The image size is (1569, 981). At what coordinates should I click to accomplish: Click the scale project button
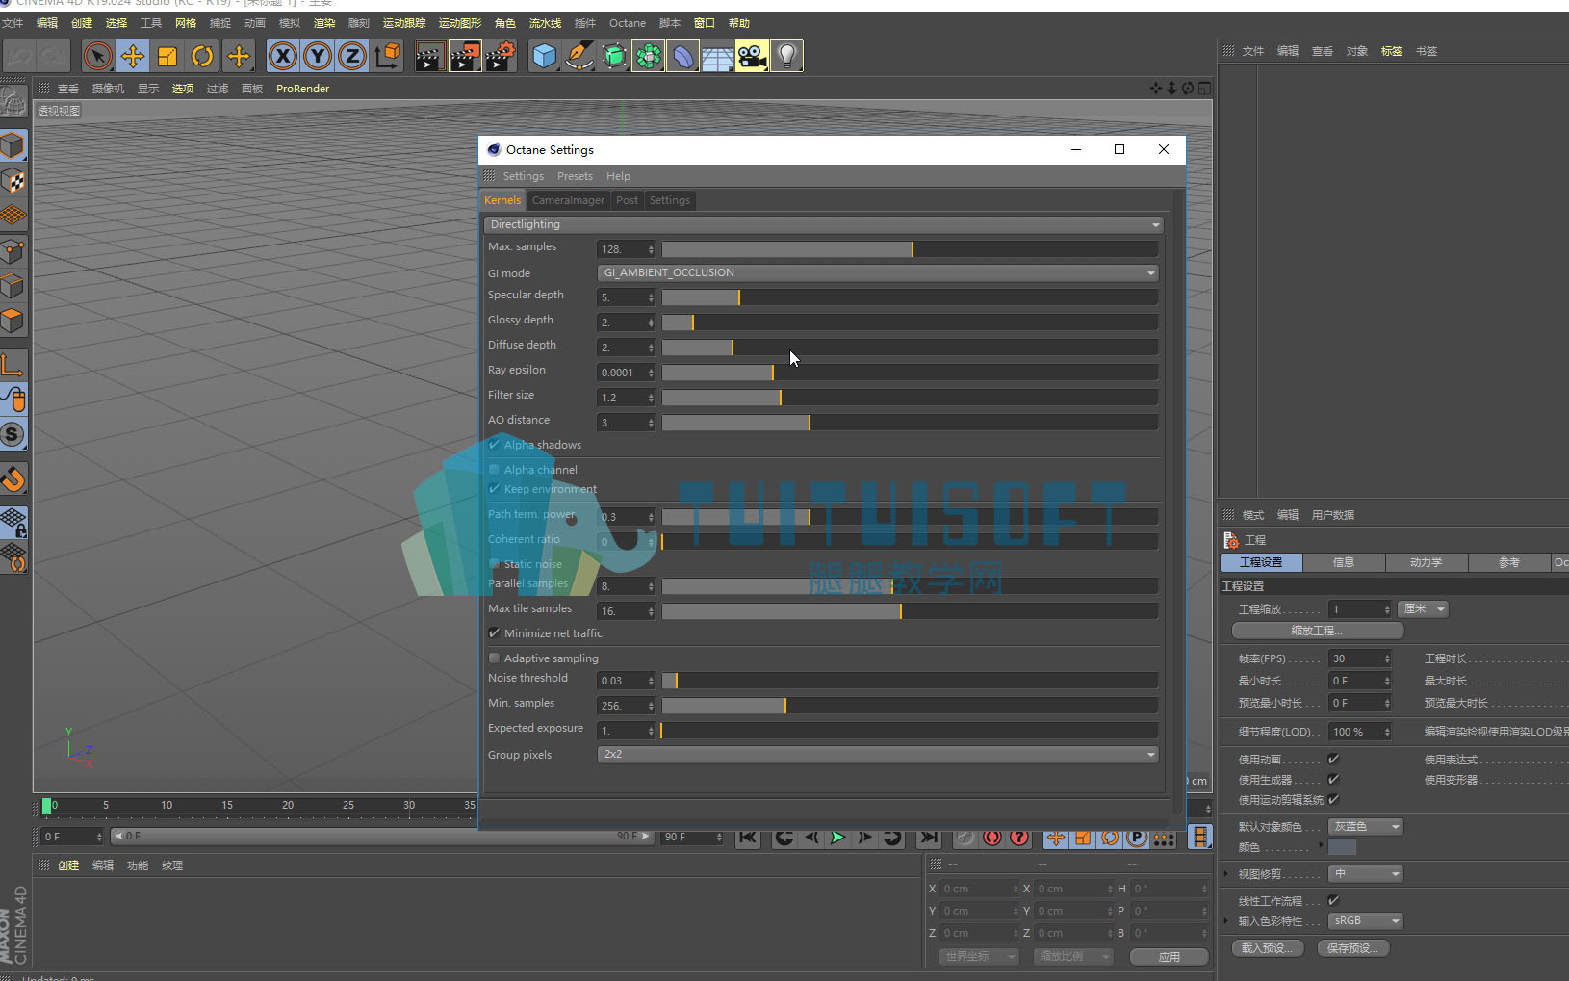tap(1318, 631)
